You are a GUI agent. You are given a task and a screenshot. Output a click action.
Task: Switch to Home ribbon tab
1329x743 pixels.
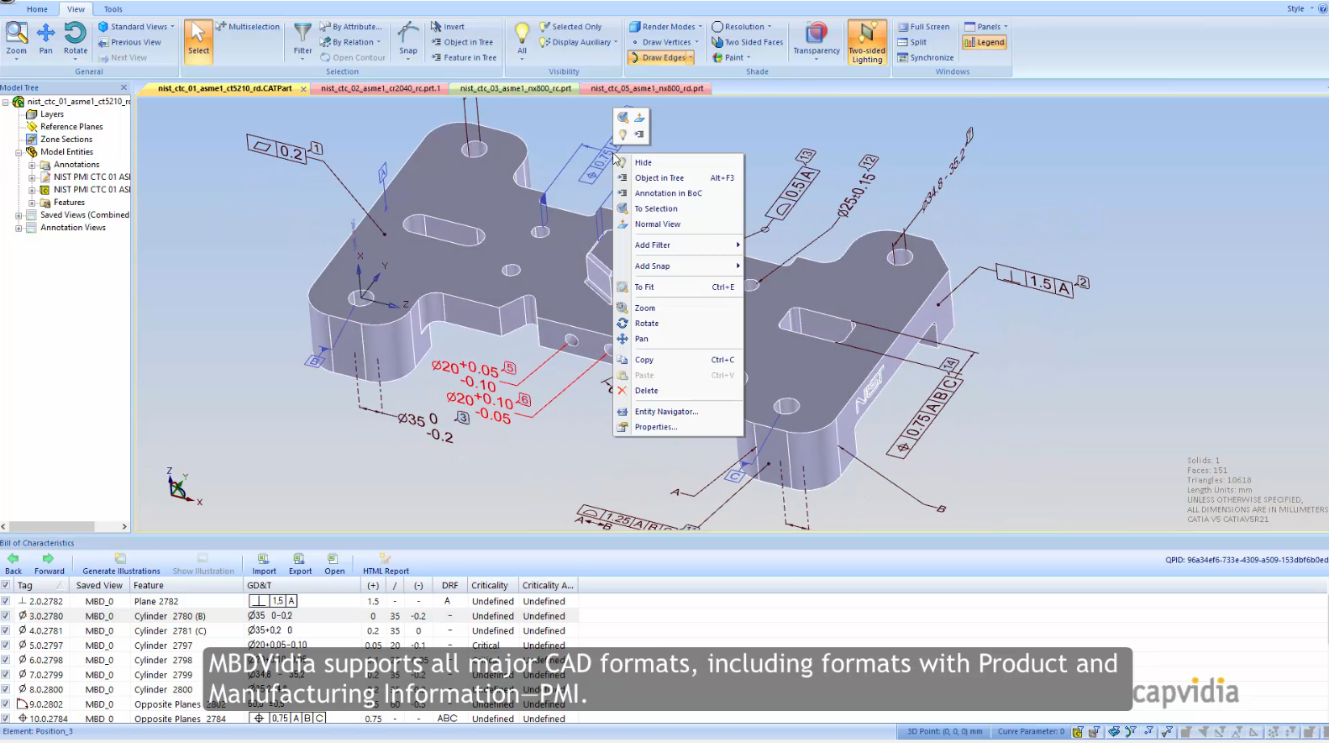(x=37, y=9)
